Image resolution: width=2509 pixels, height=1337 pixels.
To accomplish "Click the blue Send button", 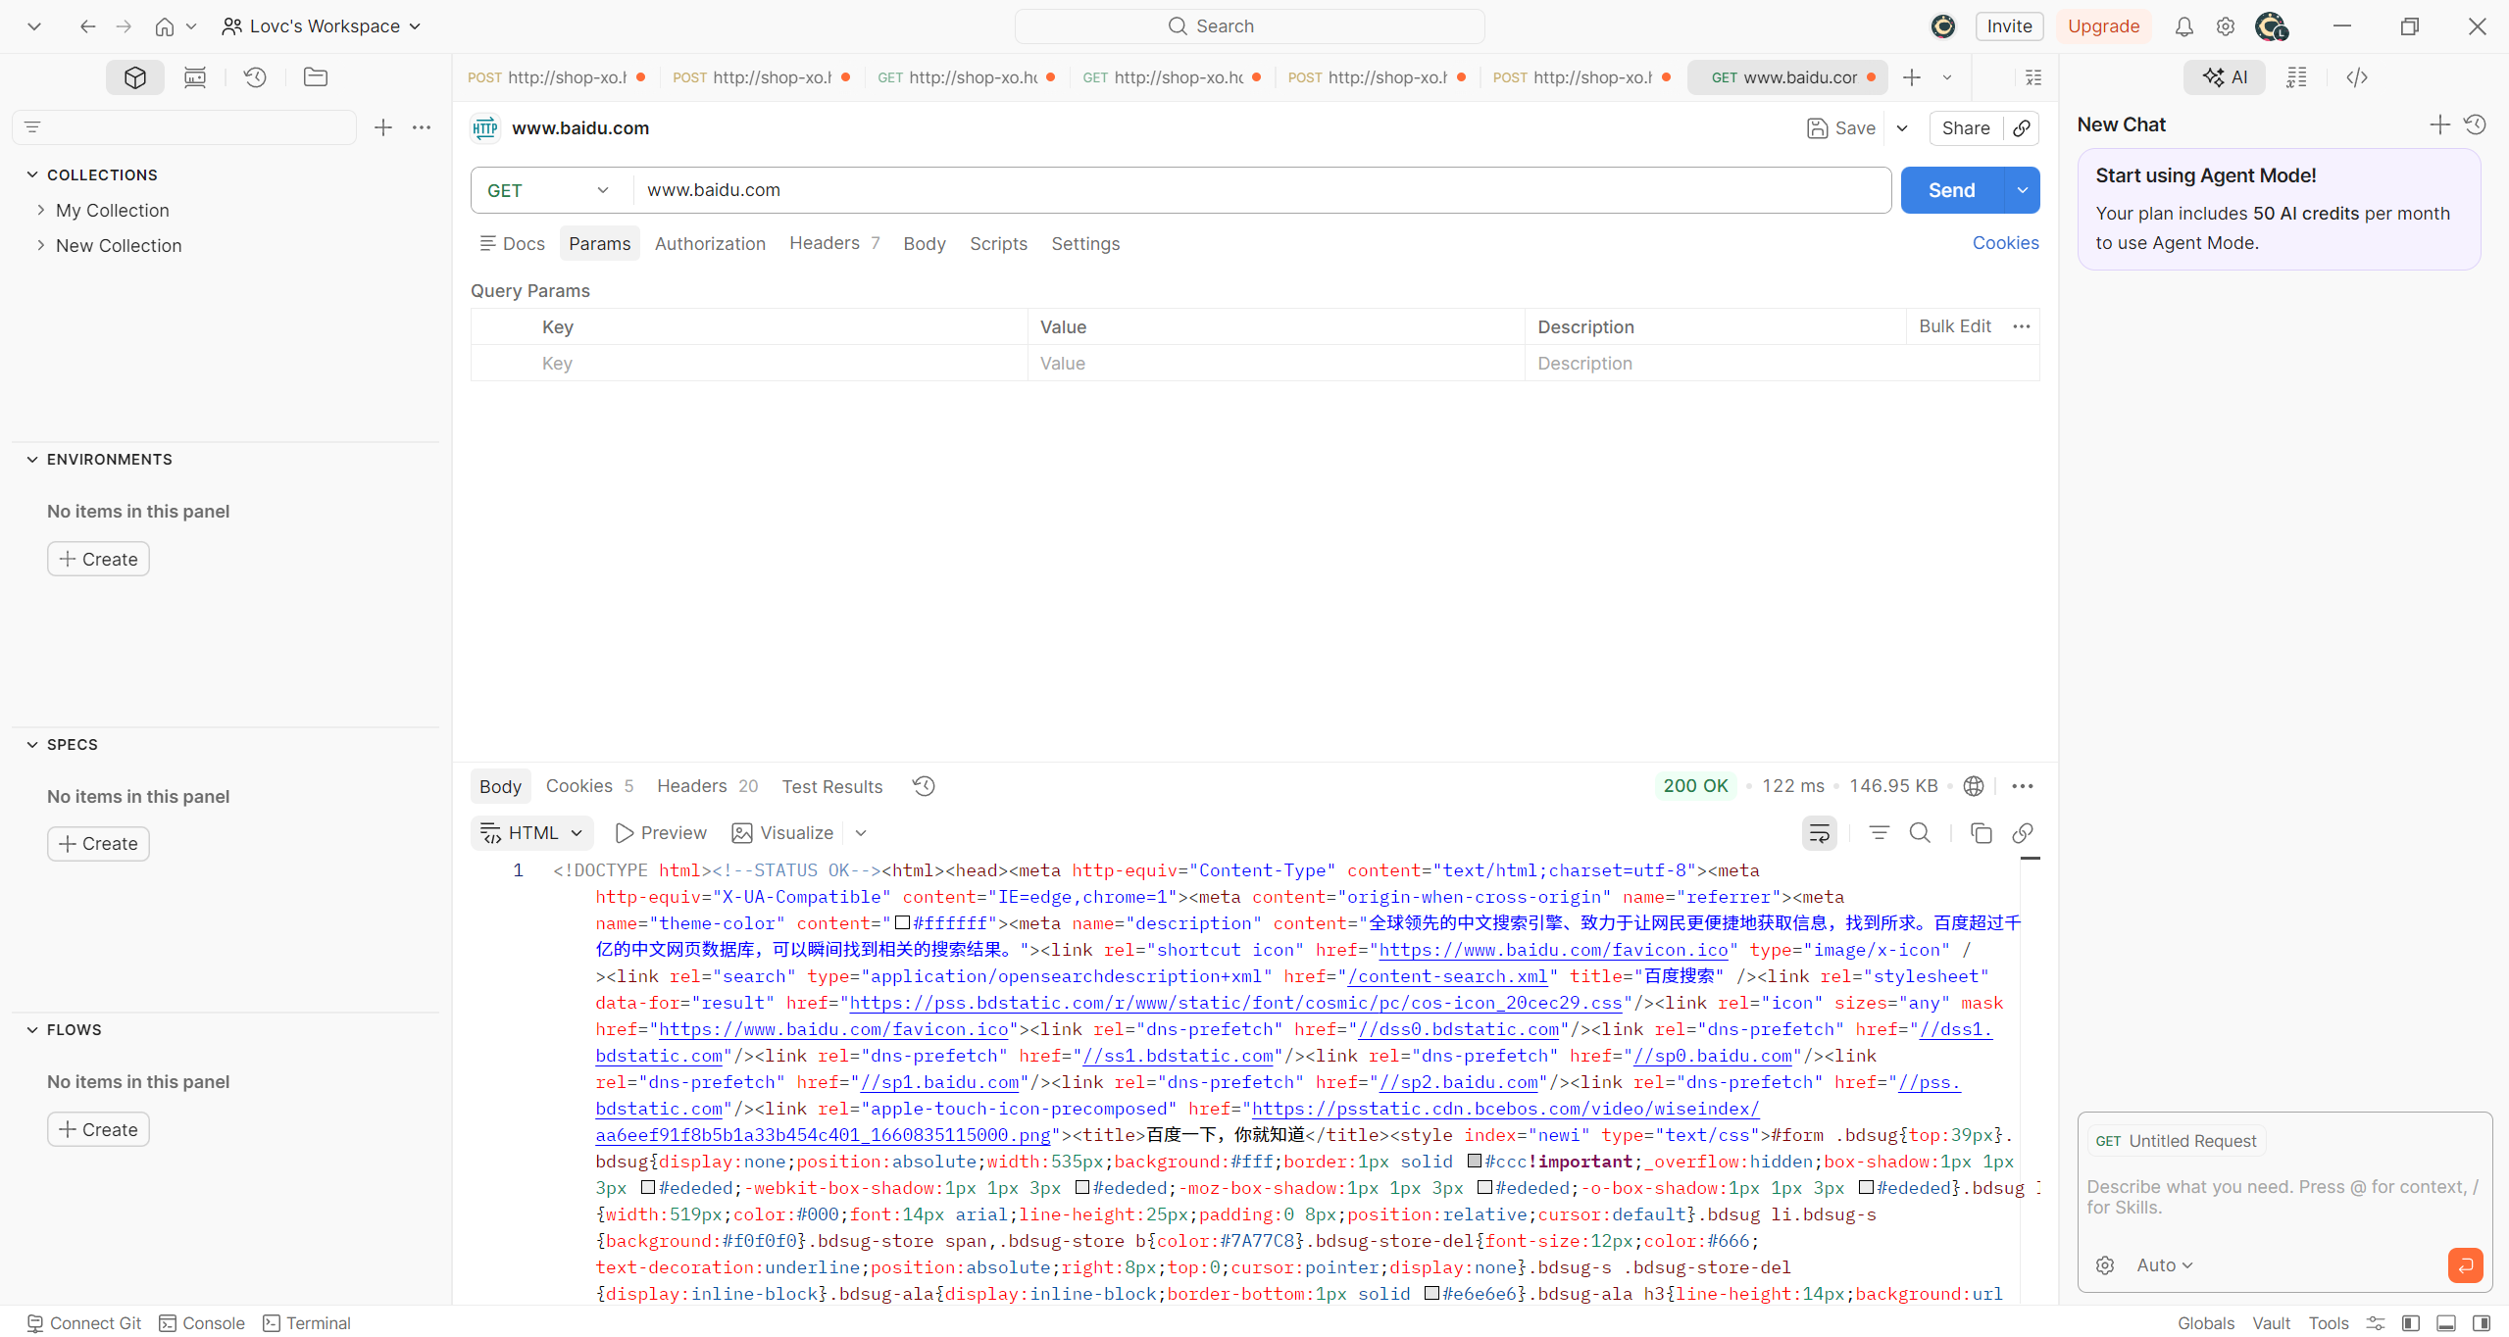I will (1951, 190).
